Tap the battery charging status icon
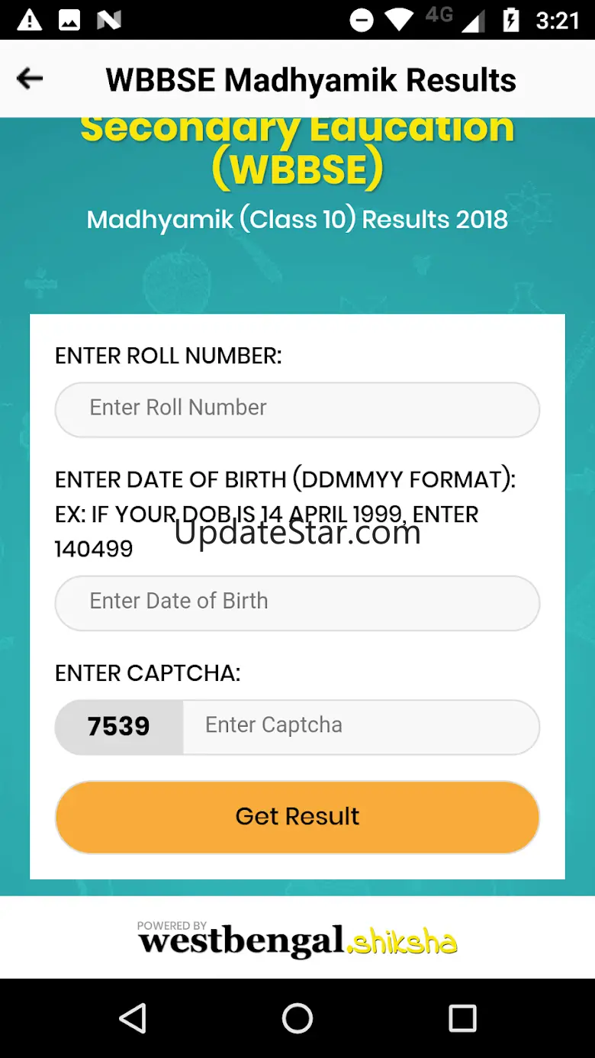Screen dimensions: 595x1058 pos(510,21)
